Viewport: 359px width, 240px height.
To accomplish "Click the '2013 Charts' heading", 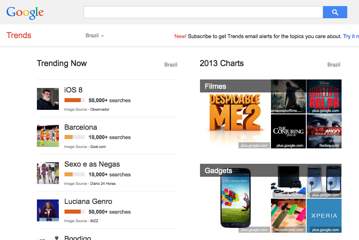I will [221, 63].
